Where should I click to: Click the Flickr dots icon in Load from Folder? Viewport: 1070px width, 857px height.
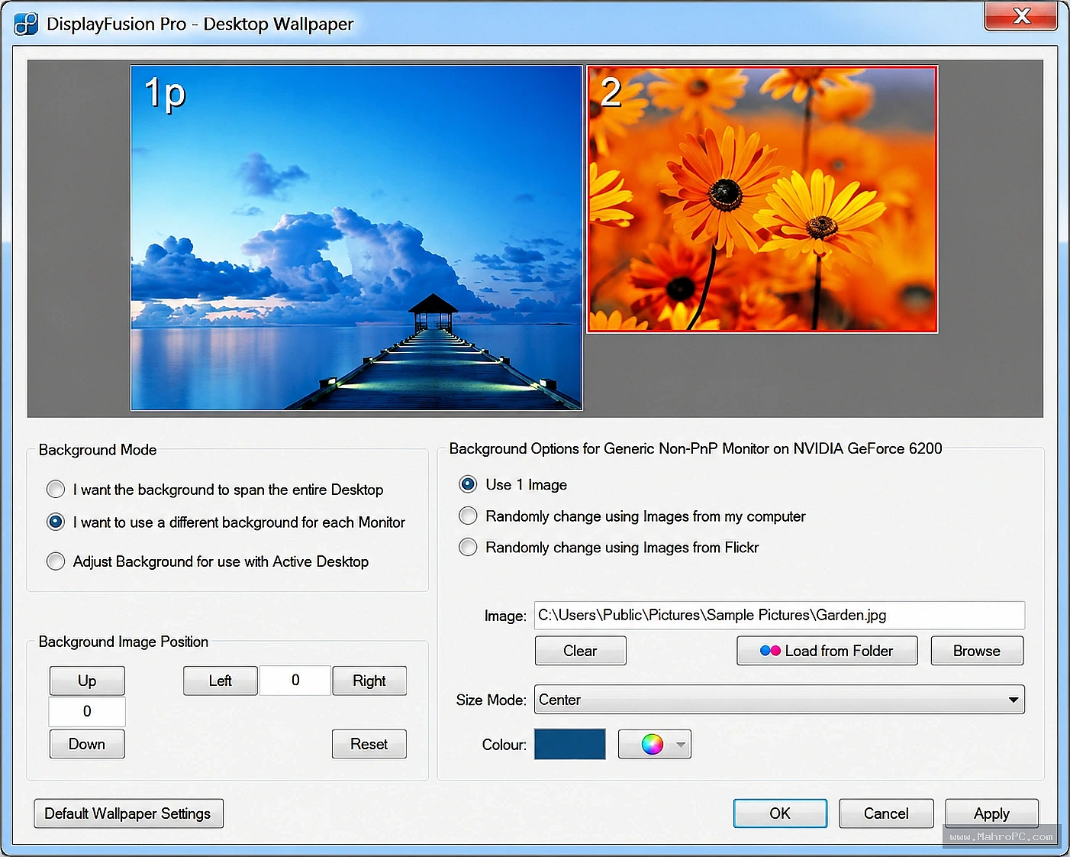[x=770, y=651]
